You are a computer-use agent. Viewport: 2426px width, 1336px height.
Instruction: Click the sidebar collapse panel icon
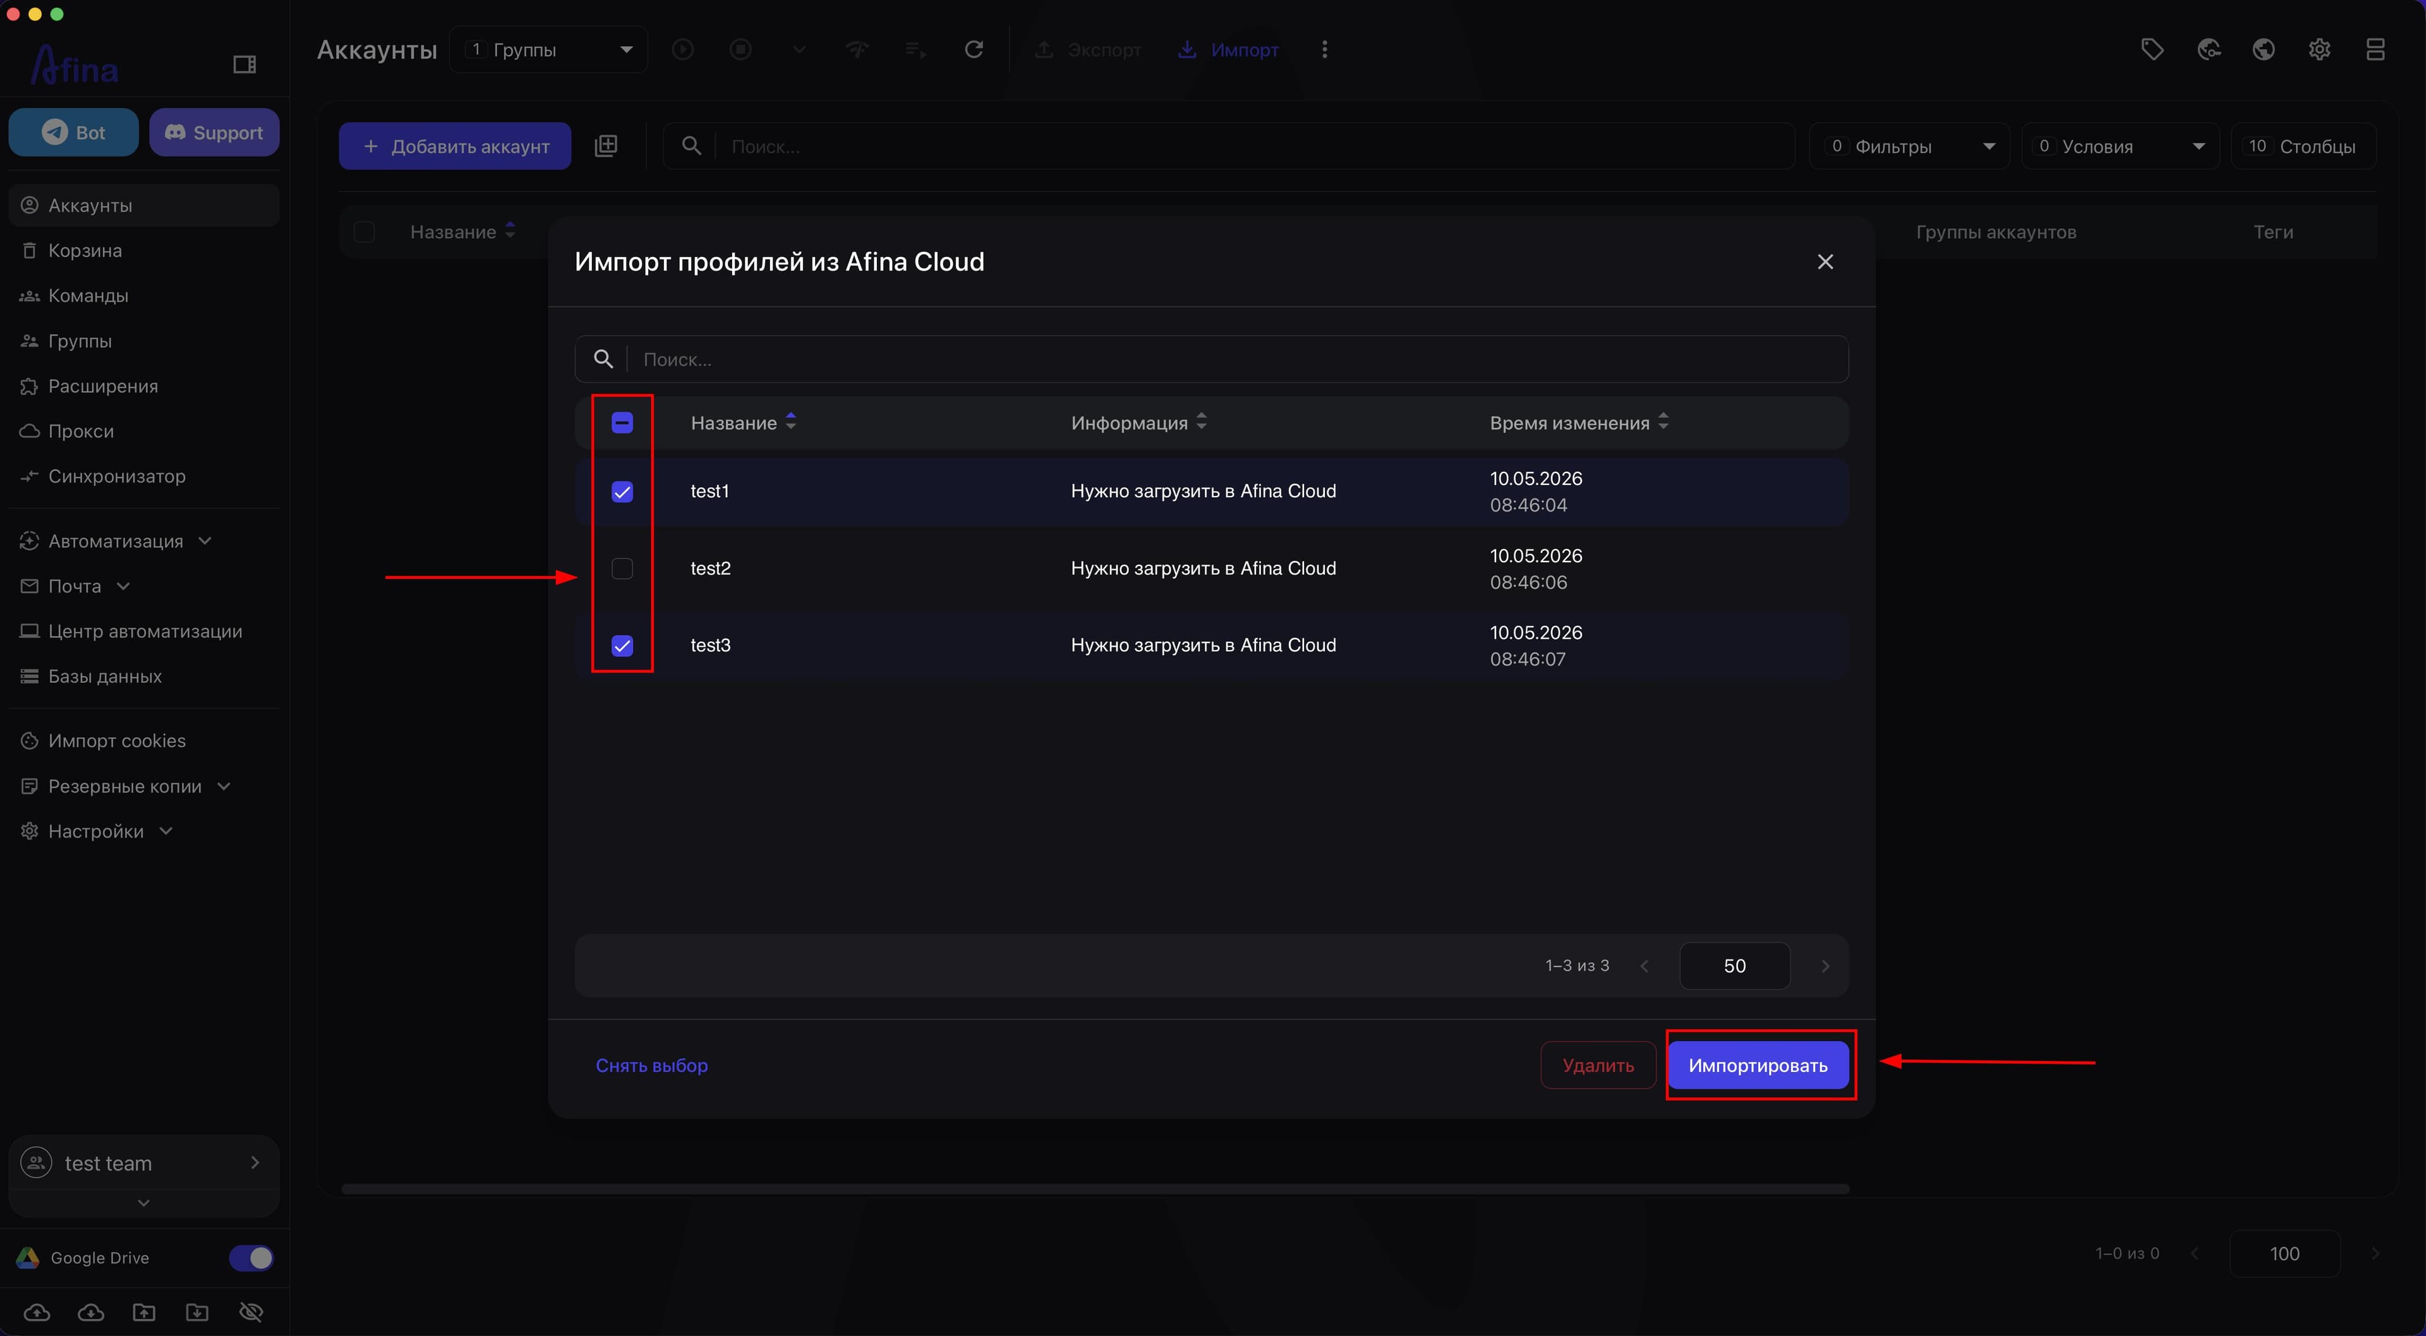pos(245,64)
